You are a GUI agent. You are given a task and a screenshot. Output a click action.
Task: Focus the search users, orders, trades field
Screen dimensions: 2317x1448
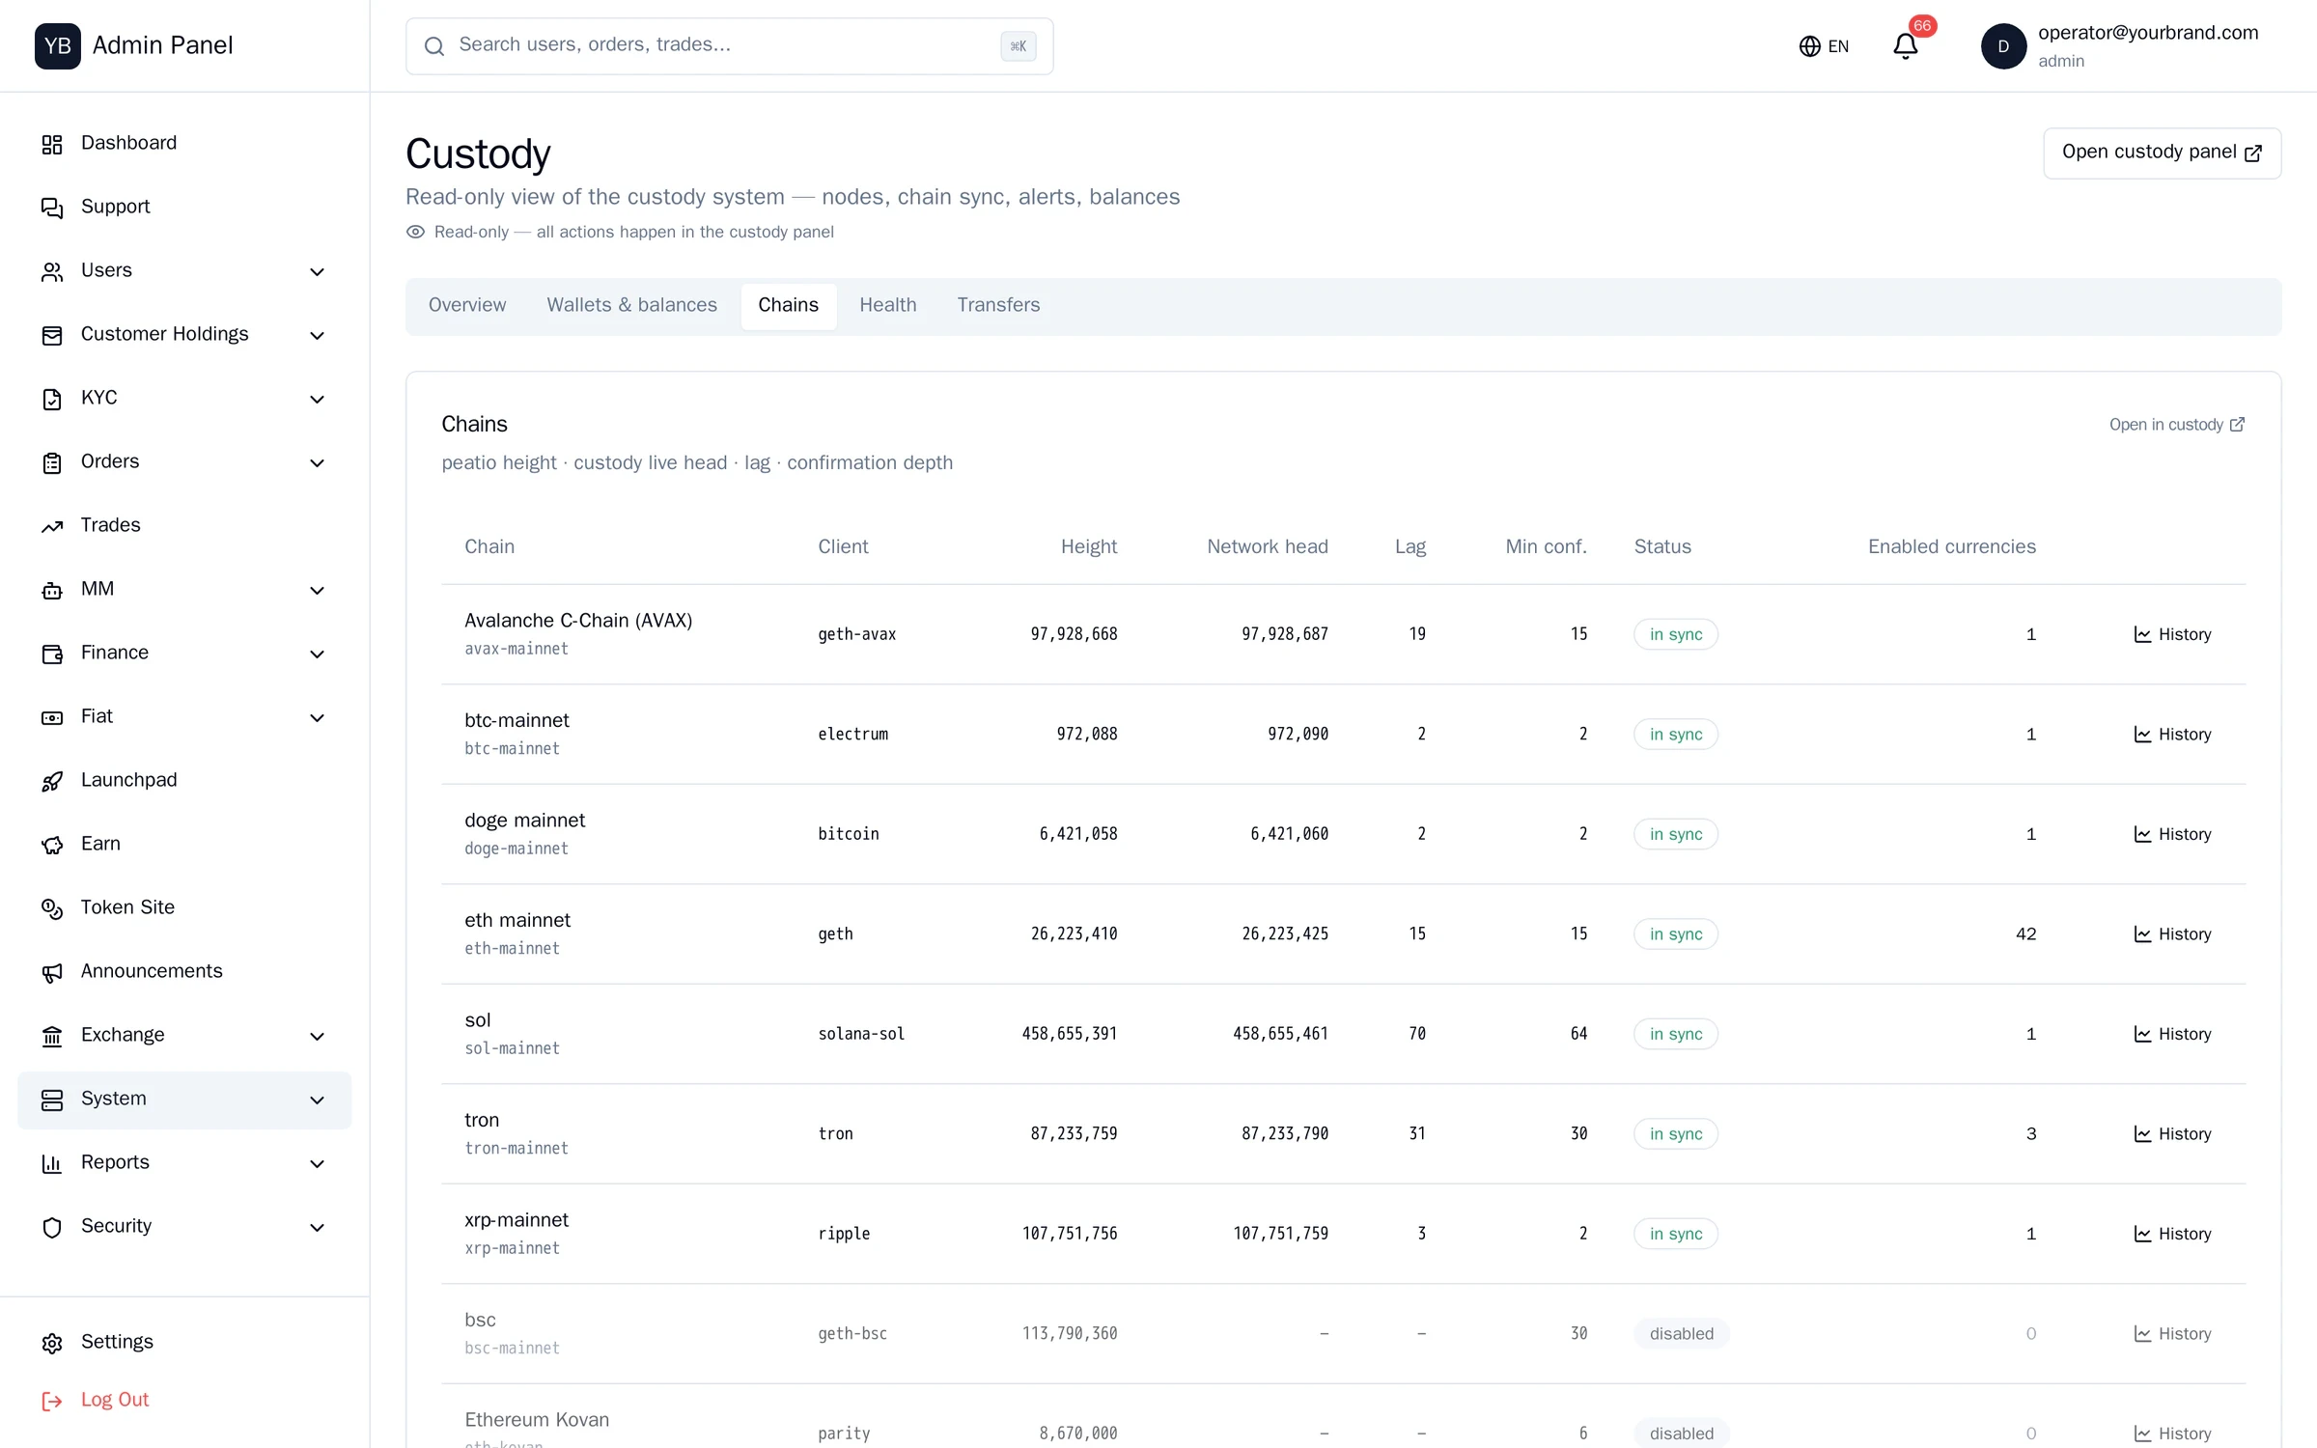tap(729, 45)
